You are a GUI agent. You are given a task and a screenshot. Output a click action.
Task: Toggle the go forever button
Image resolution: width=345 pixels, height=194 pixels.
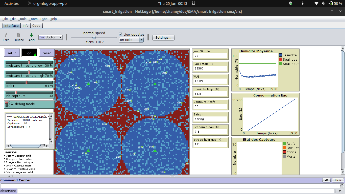[x=29, y=53]
